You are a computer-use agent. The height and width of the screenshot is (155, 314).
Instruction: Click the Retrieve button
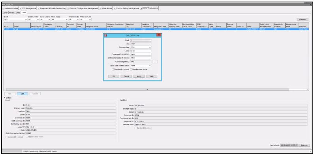pyautogui.click(x=303, y=19)
